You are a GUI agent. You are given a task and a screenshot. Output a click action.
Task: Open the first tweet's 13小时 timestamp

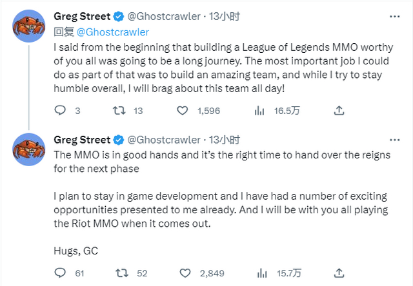point(225,17)
